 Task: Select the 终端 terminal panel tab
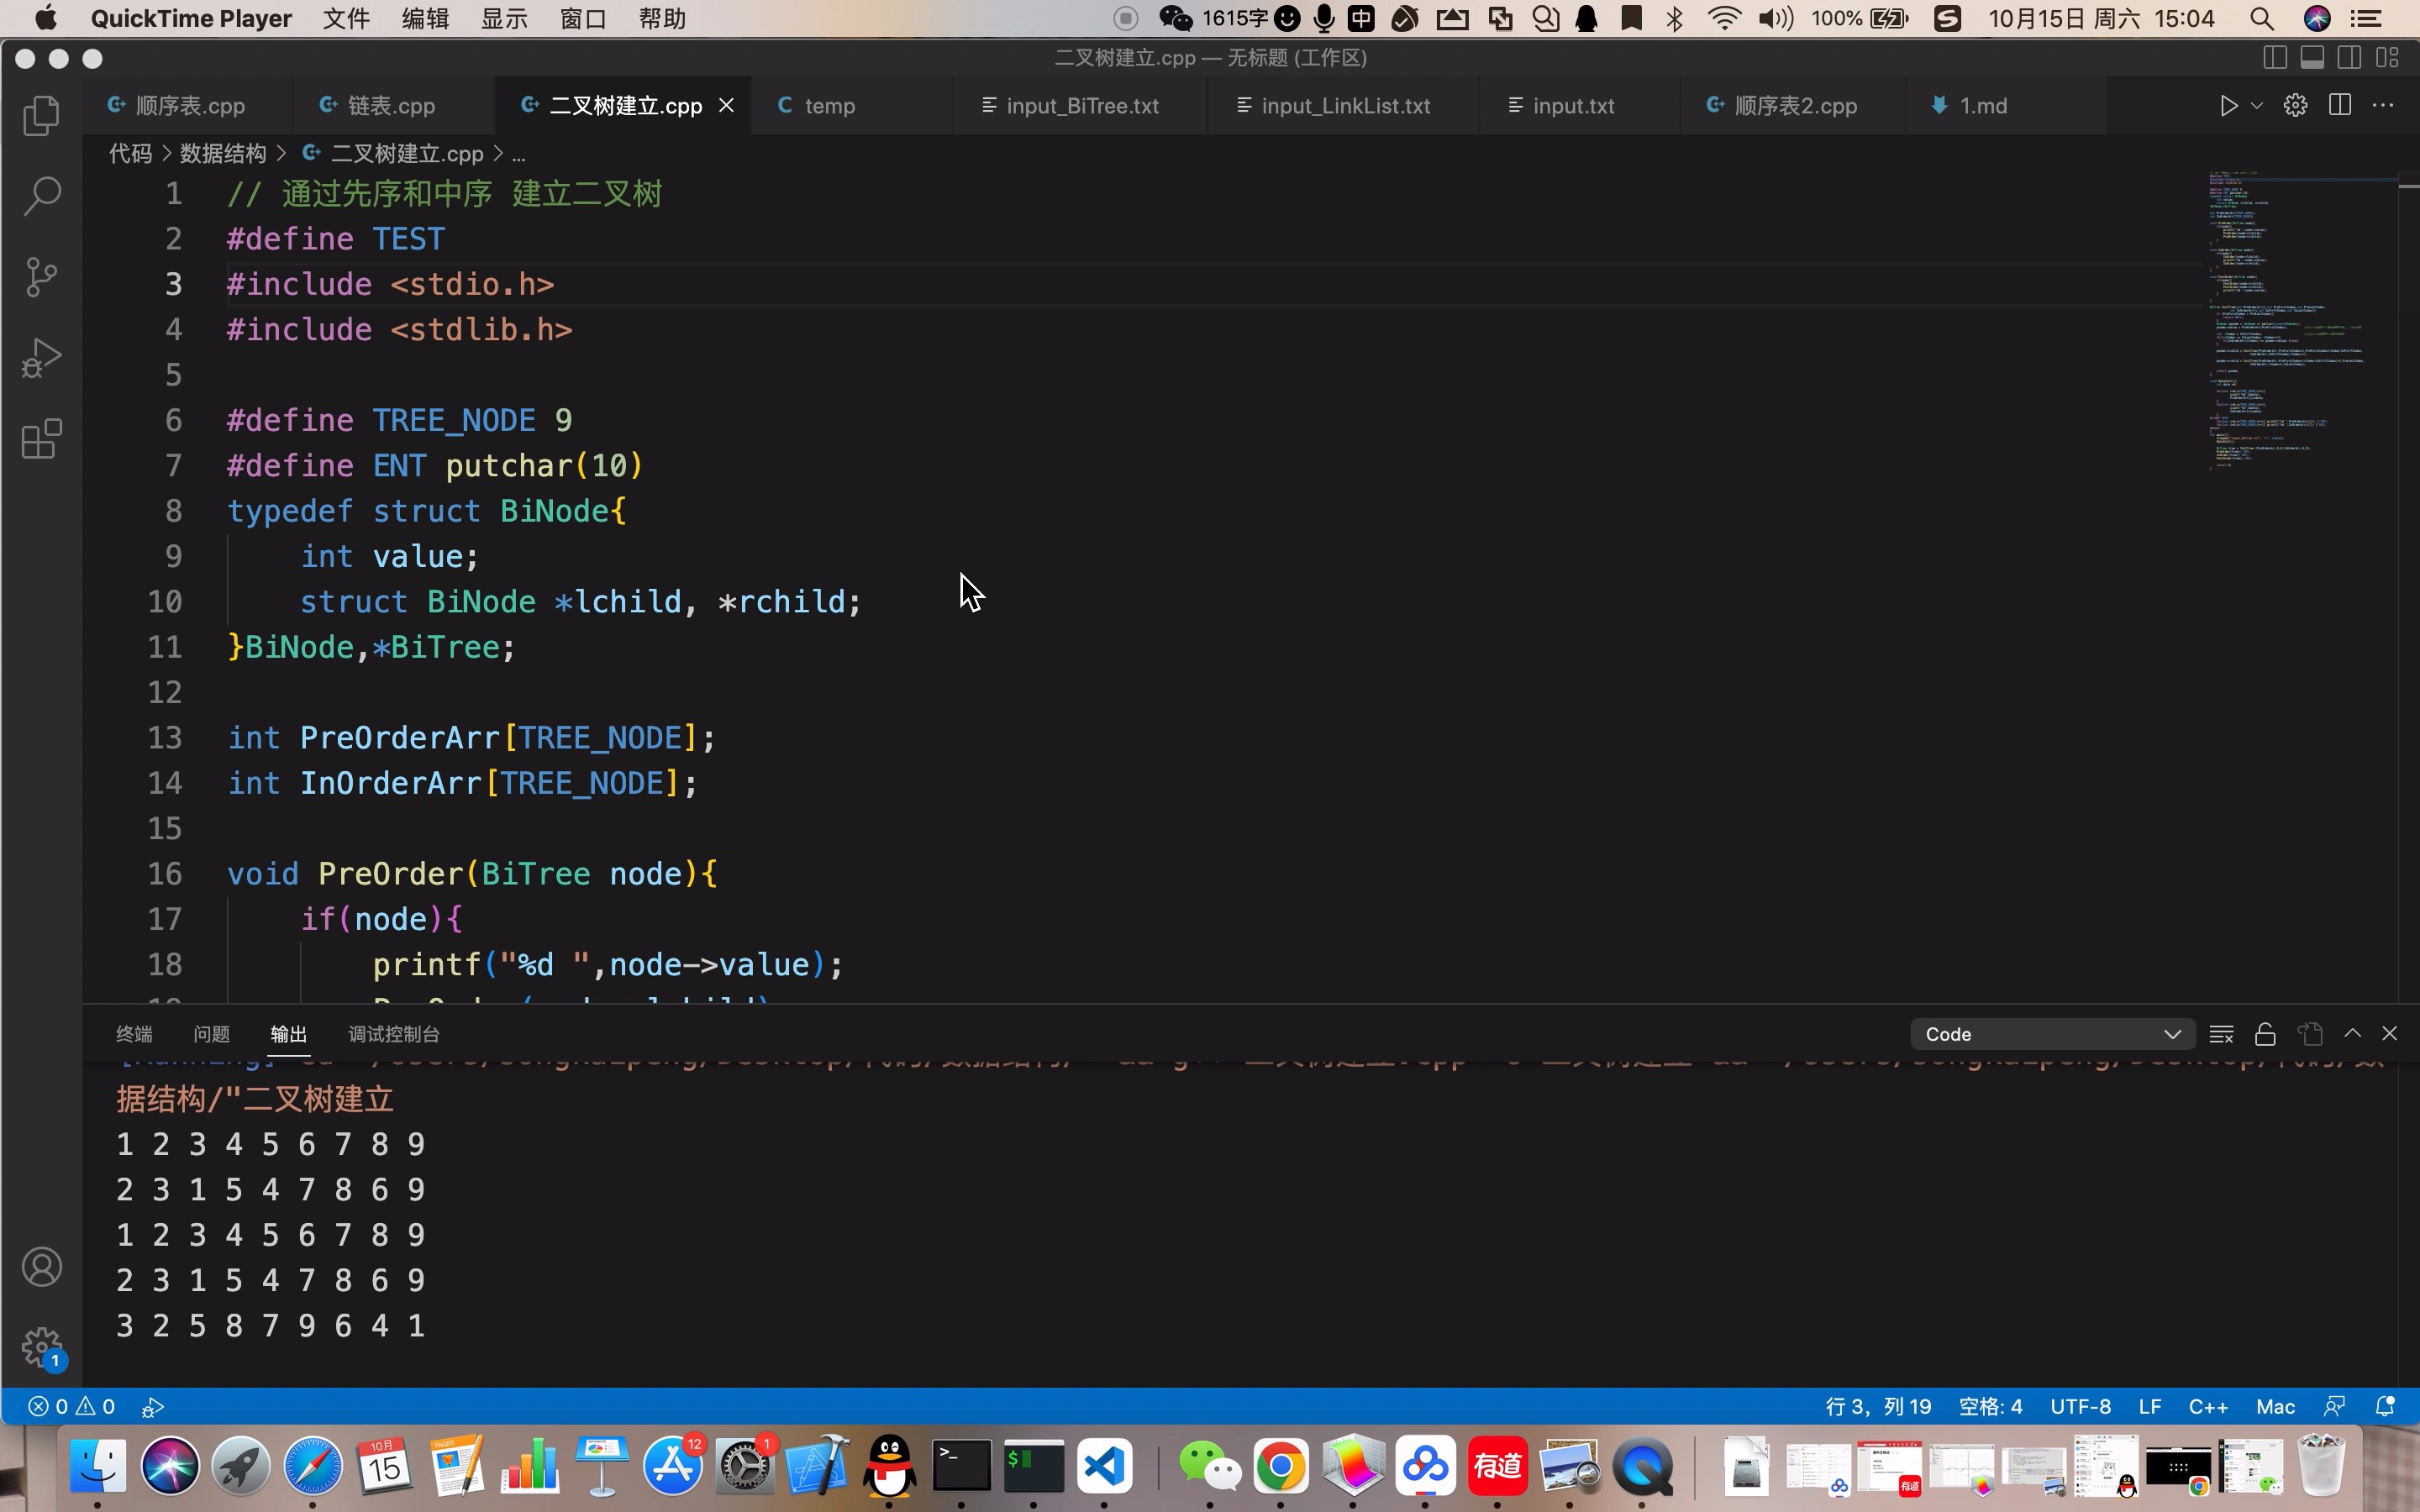[x=134, y=1034]
